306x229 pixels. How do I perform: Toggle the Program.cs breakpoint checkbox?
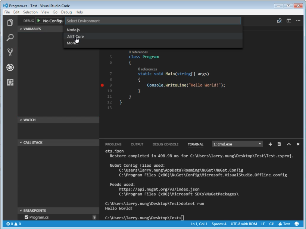pyautogui.click(x=26, y=217)
